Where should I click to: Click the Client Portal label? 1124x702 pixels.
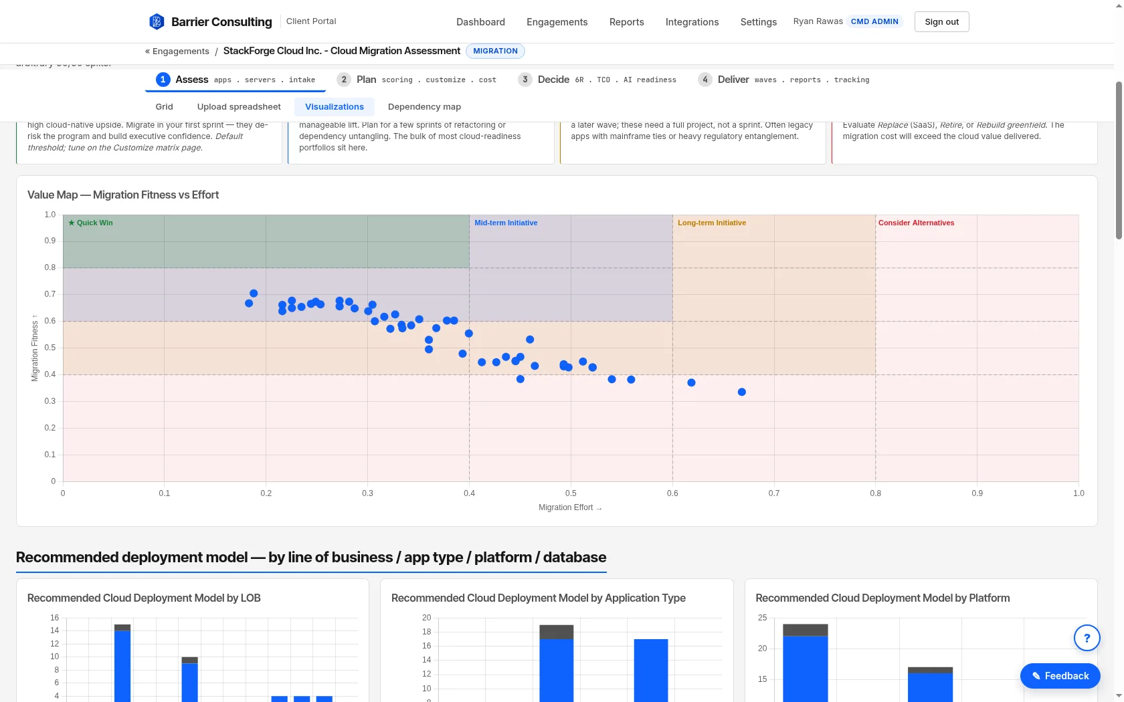(311, 21)
